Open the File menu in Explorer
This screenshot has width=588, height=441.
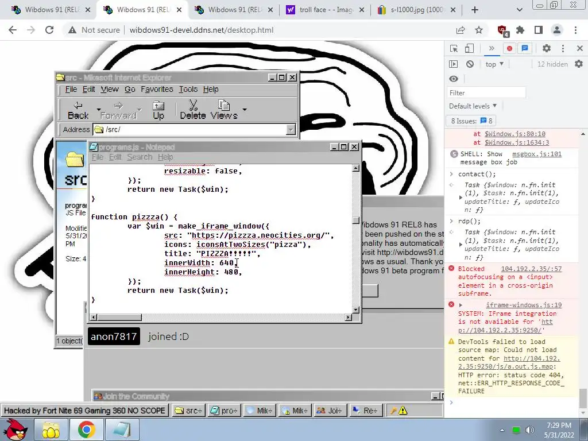71,89
